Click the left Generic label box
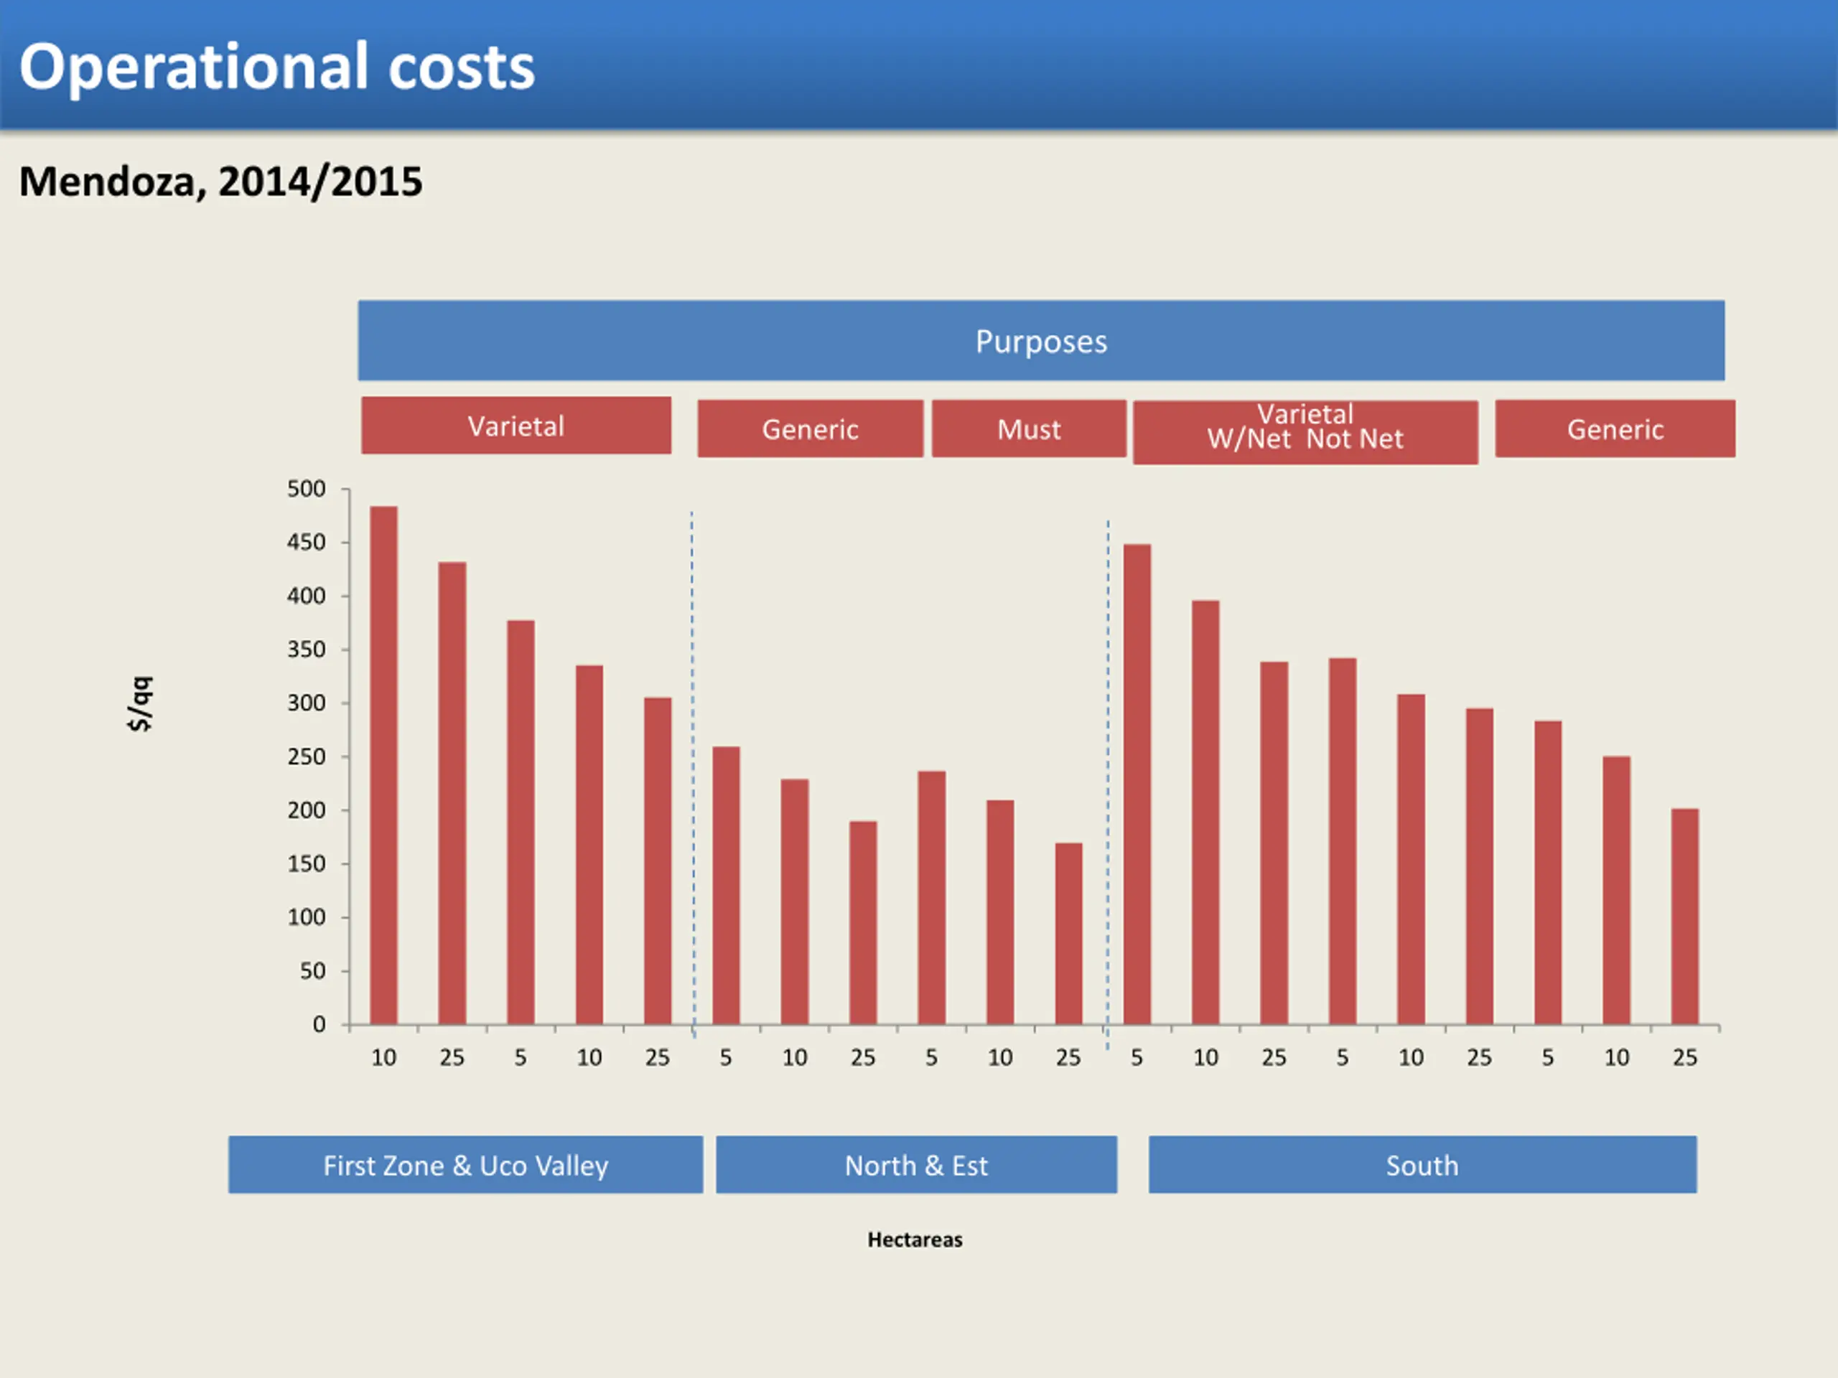Image resolution: width=1838 pixels, height=1378 pixels. (x=810, y=428)
